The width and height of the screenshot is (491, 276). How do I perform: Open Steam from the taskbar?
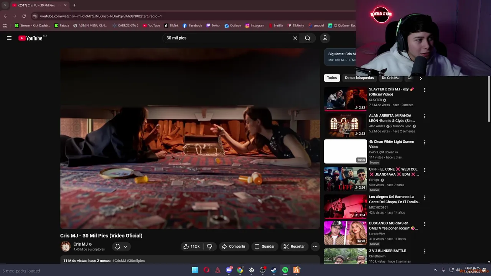tap(274, 270)
